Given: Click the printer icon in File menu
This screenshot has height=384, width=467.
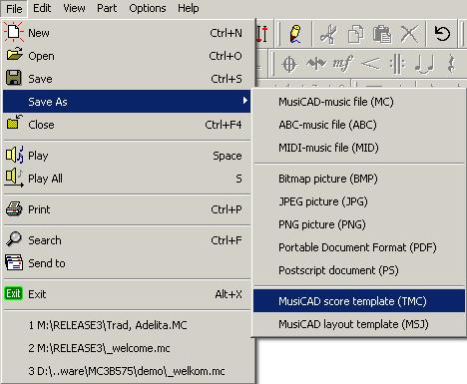Looking at the screenshot, I should tap(14, 208).
